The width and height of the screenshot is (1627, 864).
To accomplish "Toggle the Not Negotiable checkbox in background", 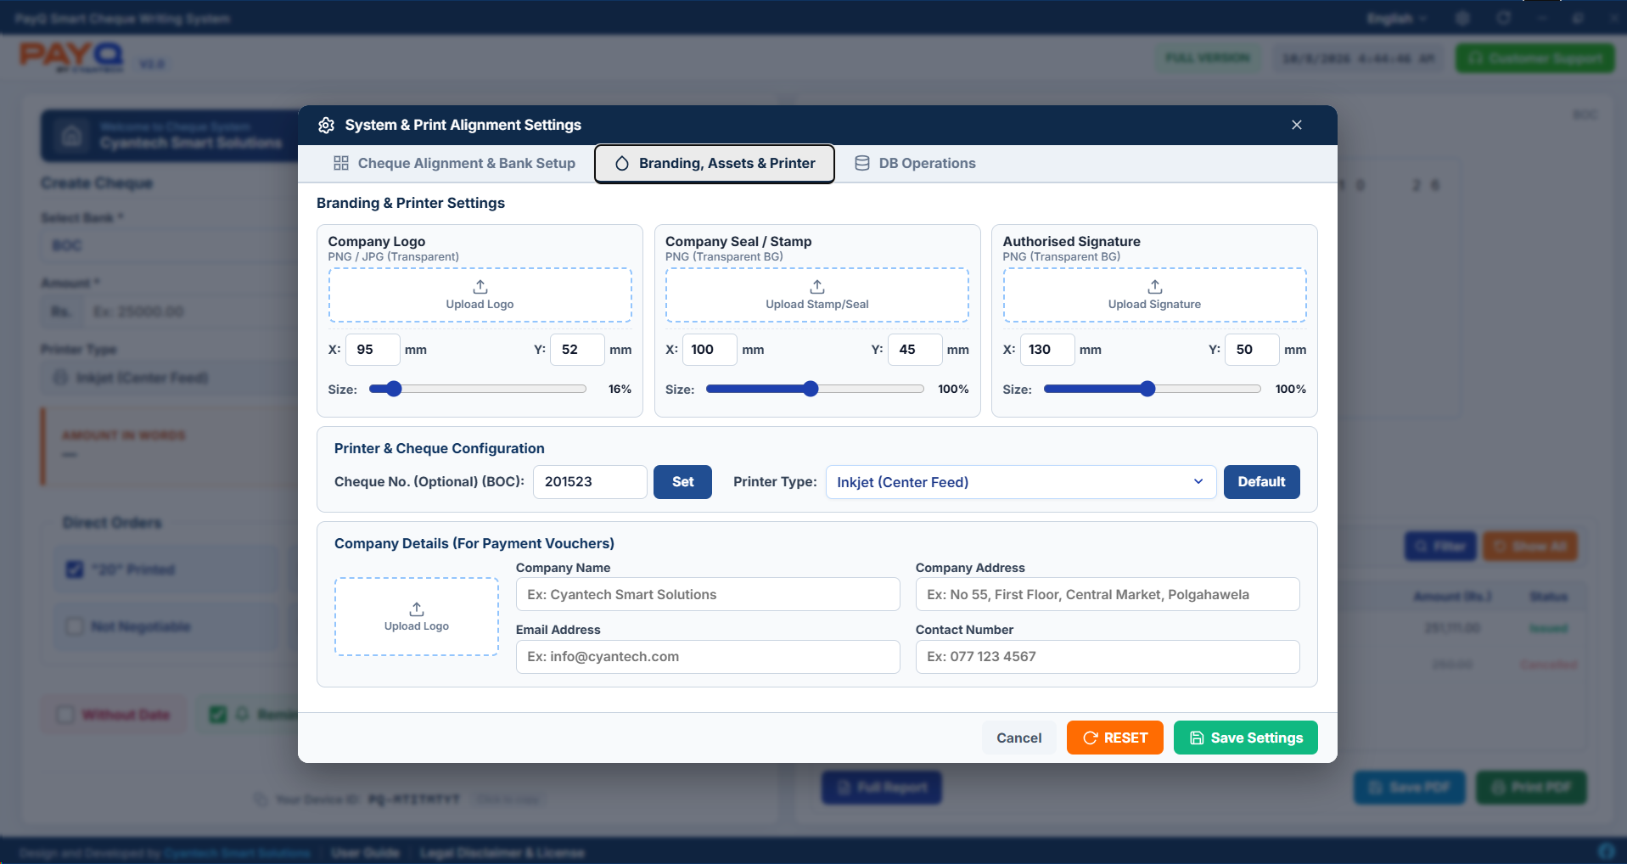I will [x=75, y=626].
